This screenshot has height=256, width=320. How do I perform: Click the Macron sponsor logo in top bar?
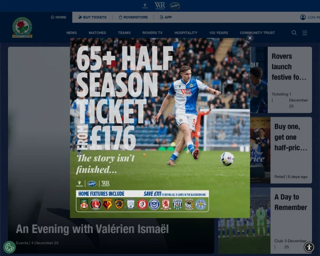tap(145, 6)
